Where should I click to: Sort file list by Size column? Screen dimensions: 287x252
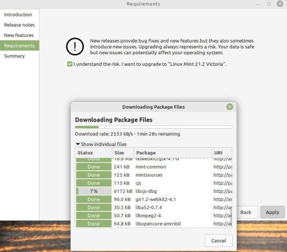point(123,153)
